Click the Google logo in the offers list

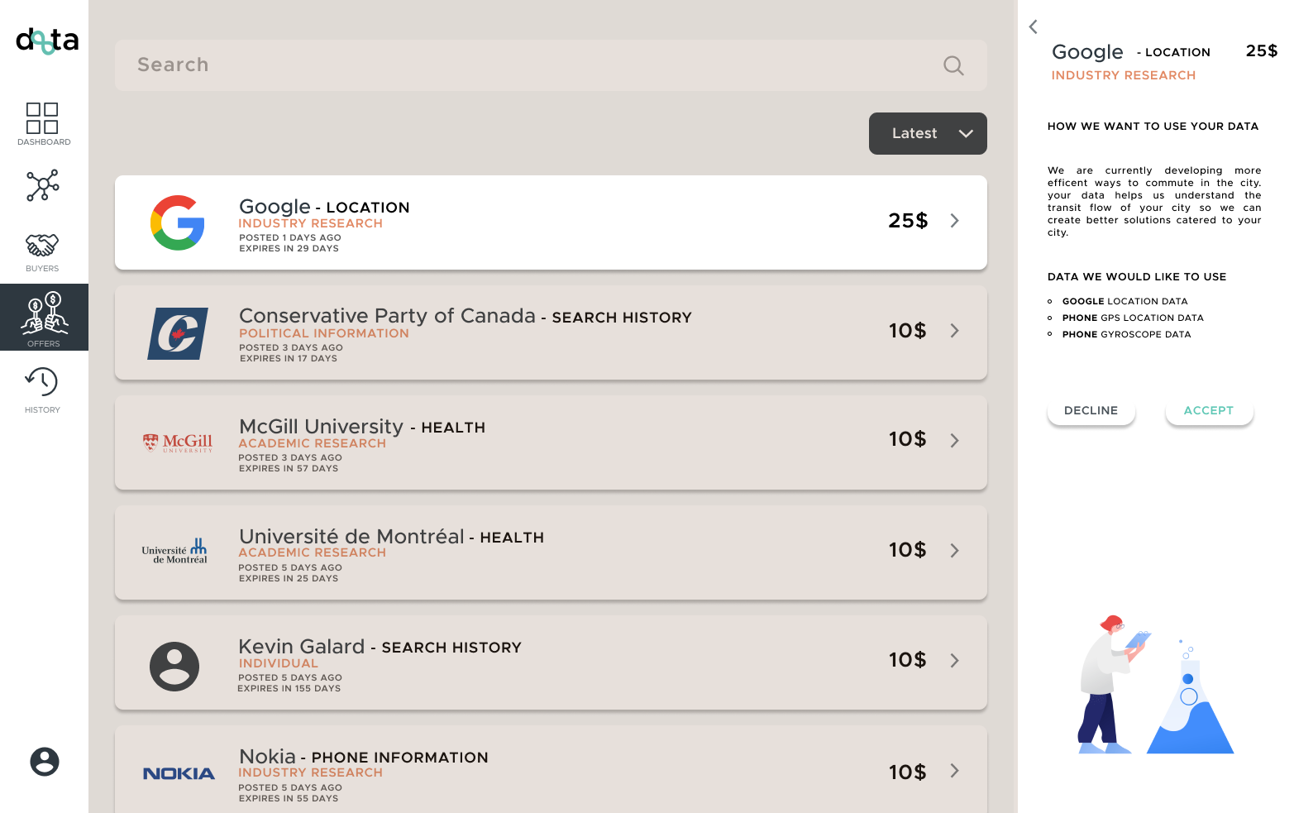(x=177, y=222)
